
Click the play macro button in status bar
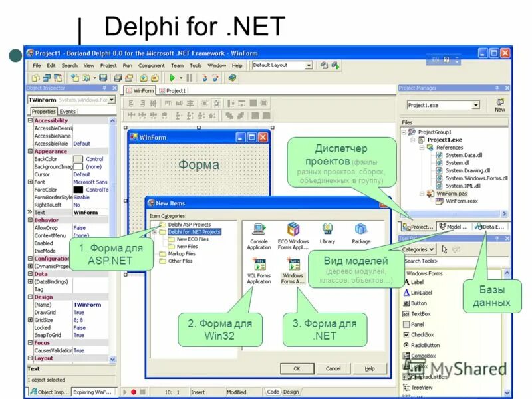(125, 392)
